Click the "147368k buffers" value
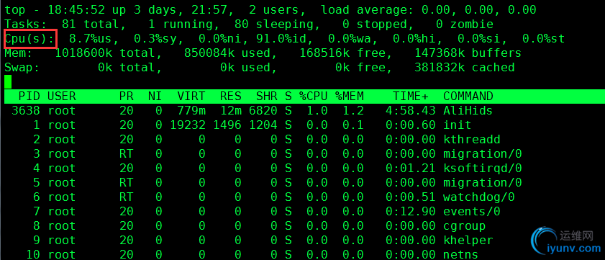The height and width of the screenshot is (260, 605). tap(468, 53)
